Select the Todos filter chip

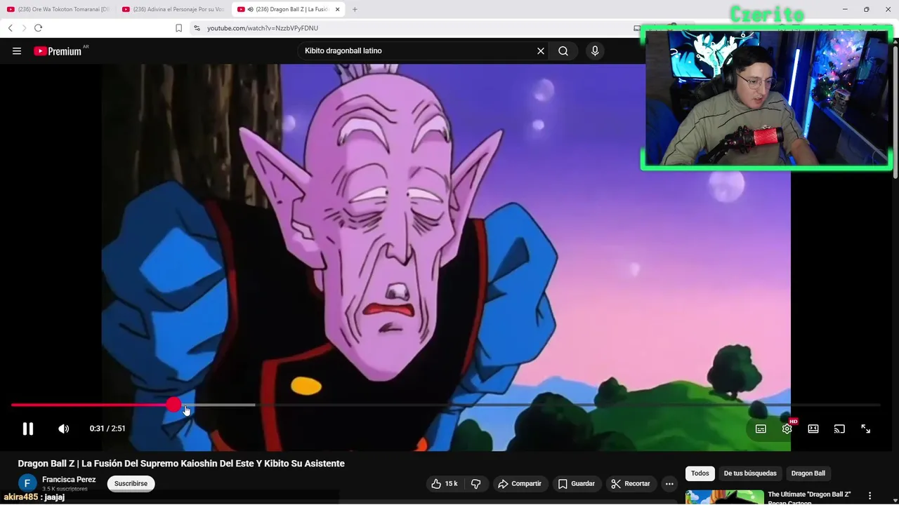pos(700,473)
